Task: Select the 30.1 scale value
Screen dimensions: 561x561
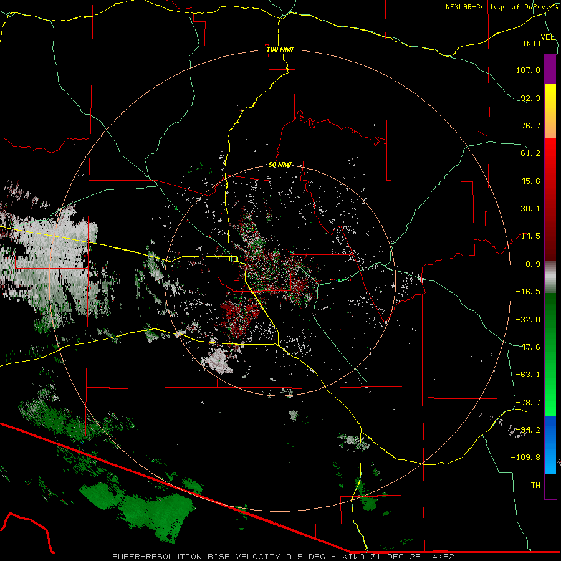Action: click(x=530, y=209)
